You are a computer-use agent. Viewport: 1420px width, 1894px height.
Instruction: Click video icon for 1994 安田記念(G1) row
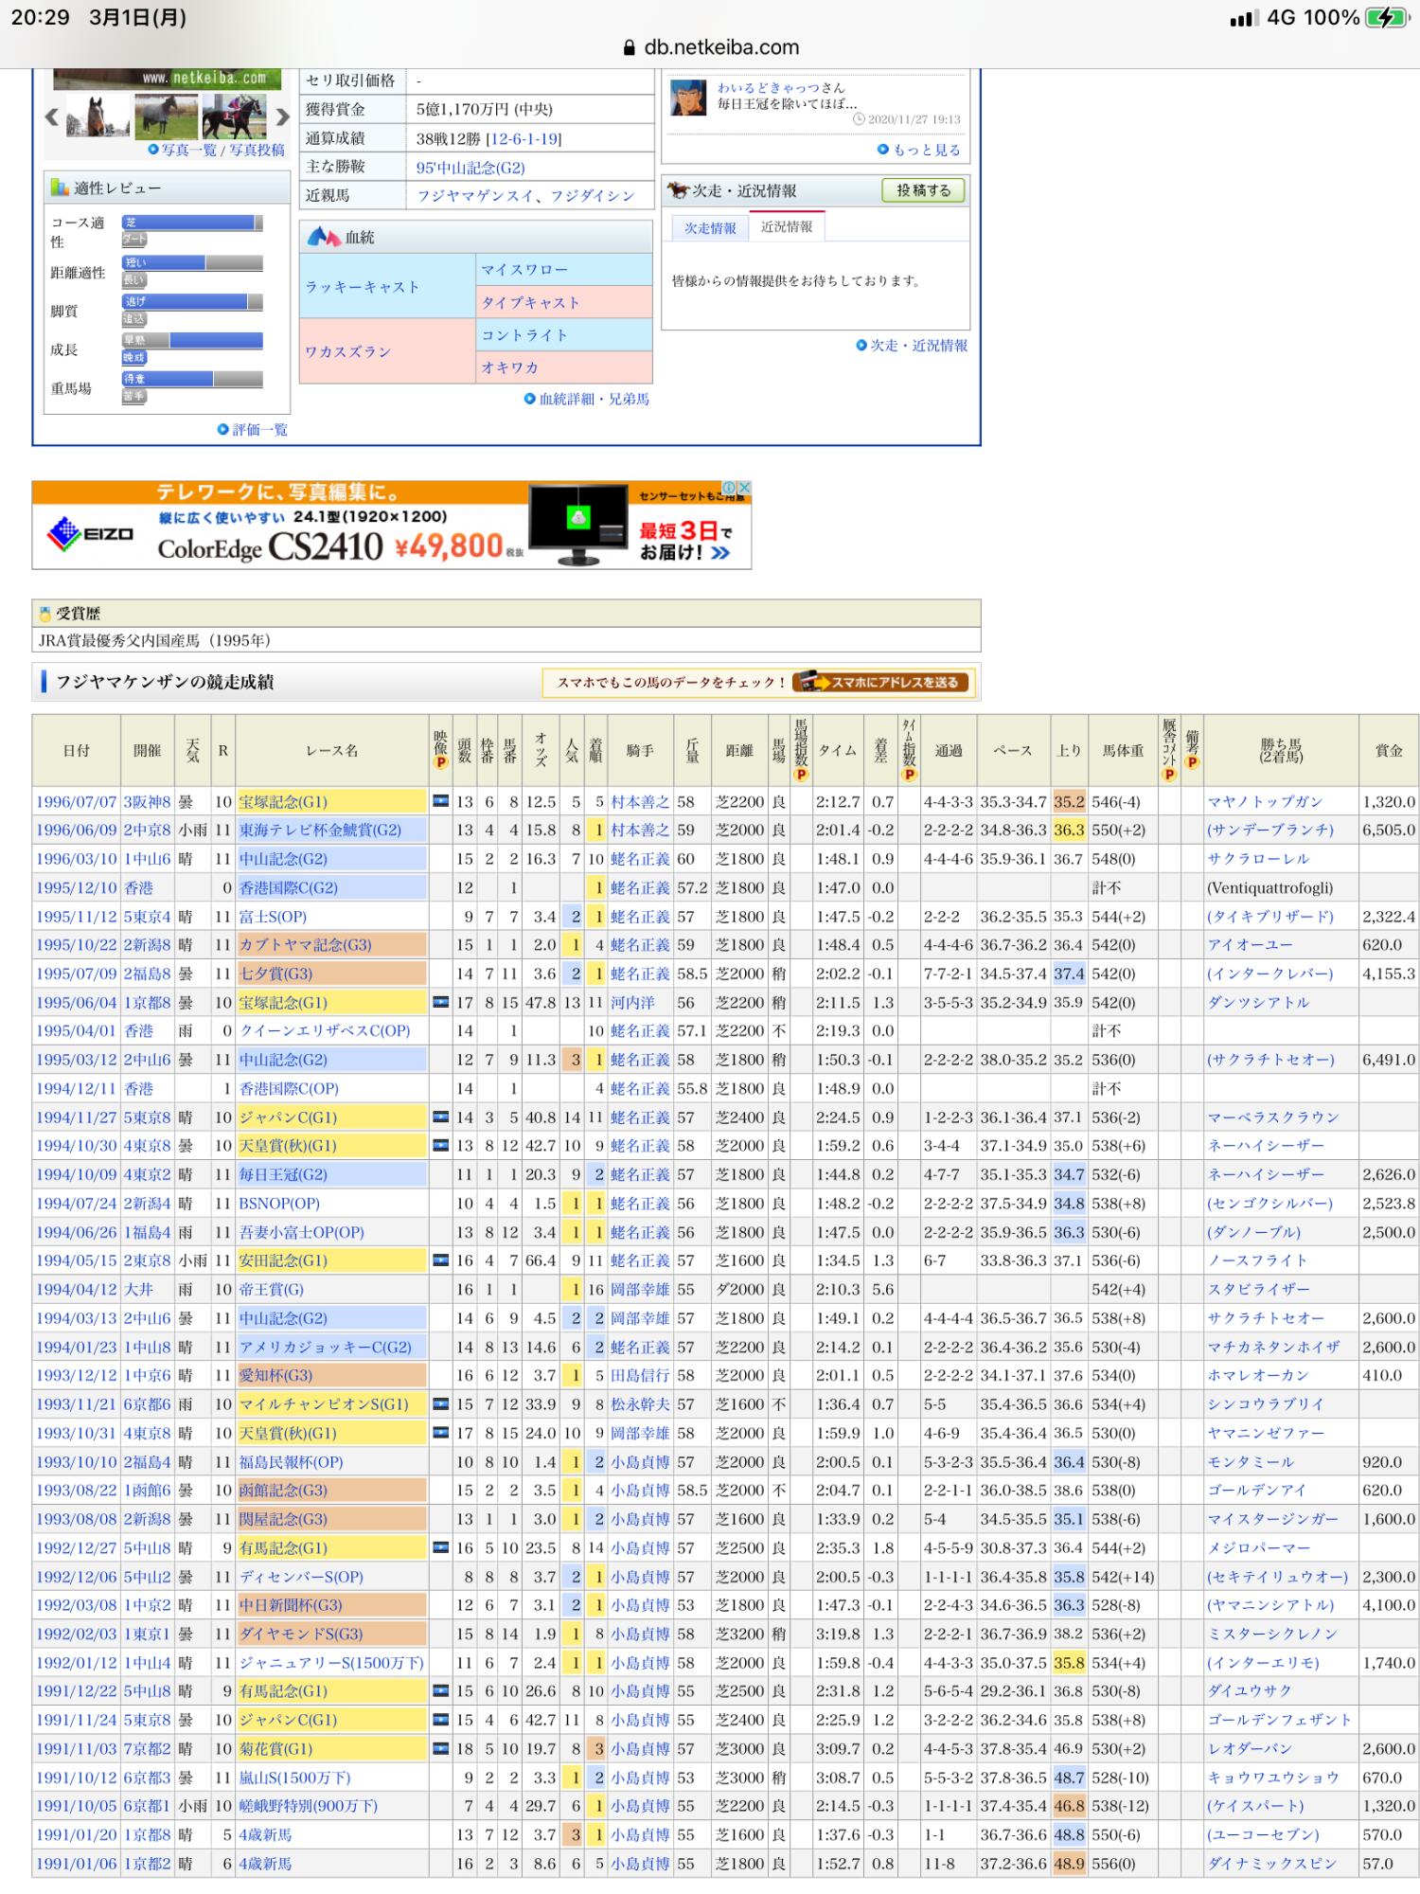[440, 1260]
